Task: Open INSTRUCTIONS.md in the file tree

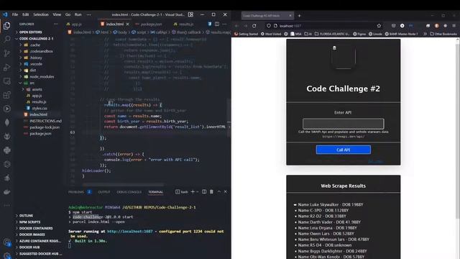Action: tap(45, 121)
